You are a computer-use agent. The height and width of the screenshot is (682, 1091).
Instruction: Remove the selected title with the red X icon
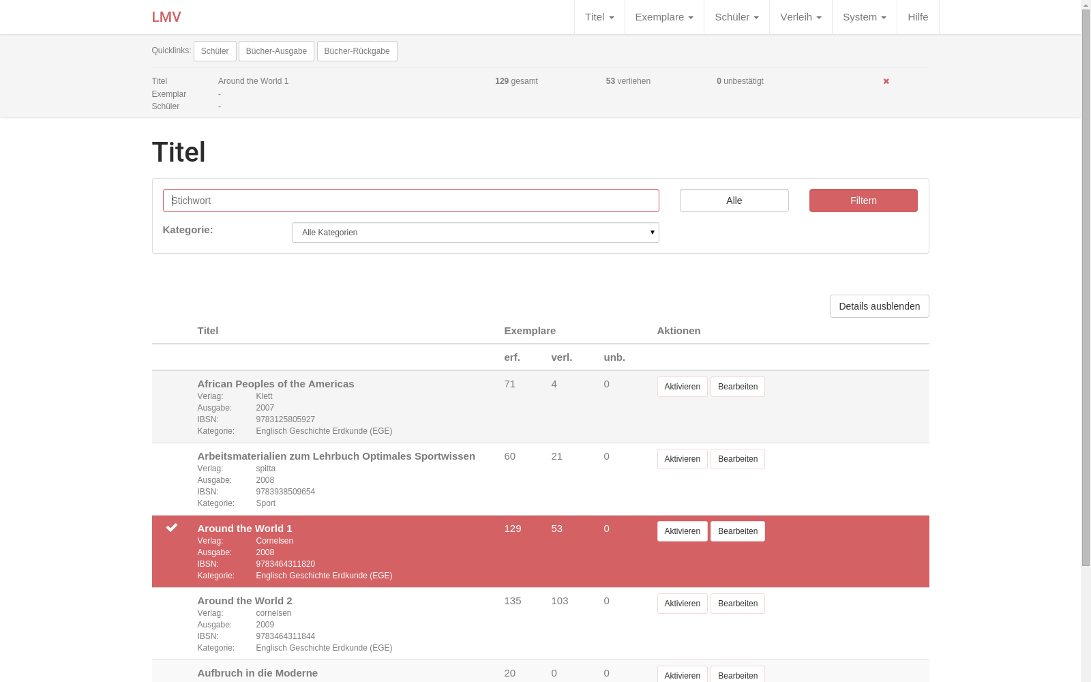(886, 81)
